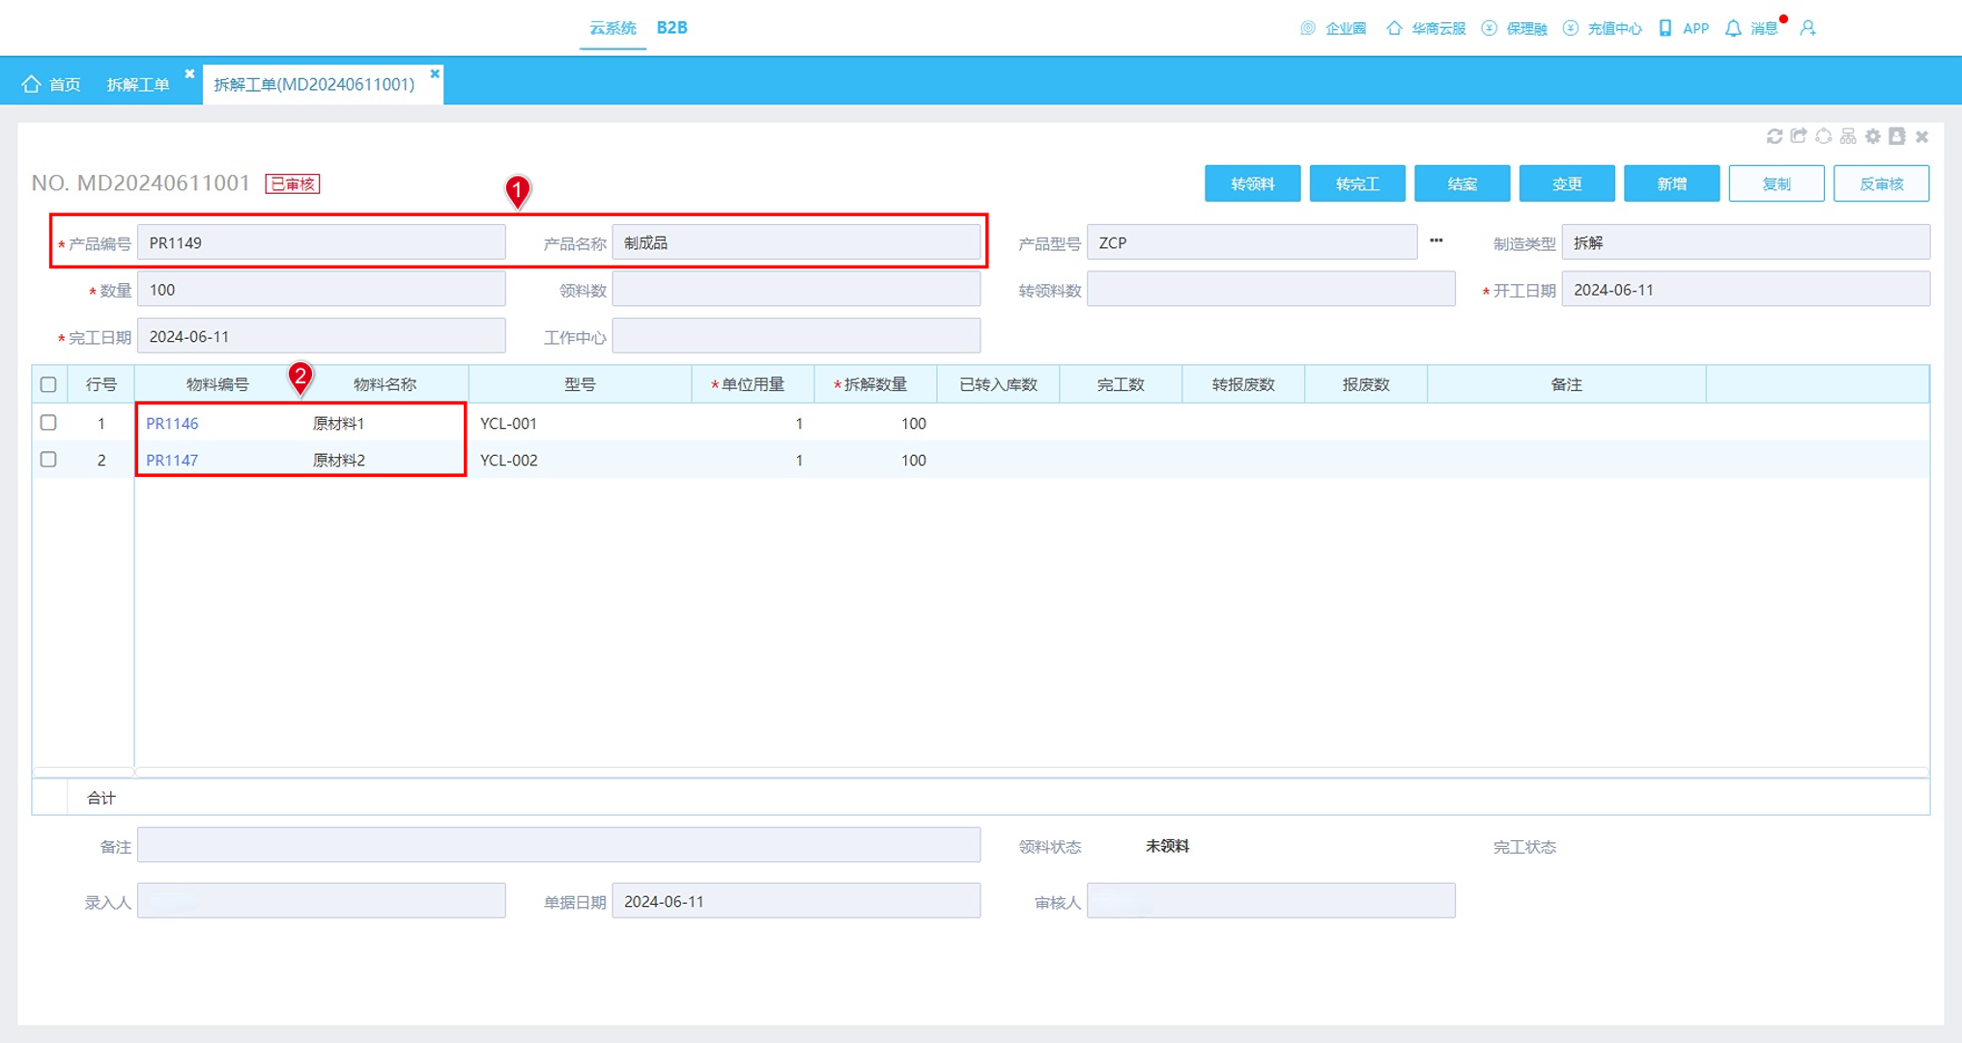Switch to the B2B tab
Image resolution: width=1962 pixels, height=1043 pixels.
pos(671,28)
